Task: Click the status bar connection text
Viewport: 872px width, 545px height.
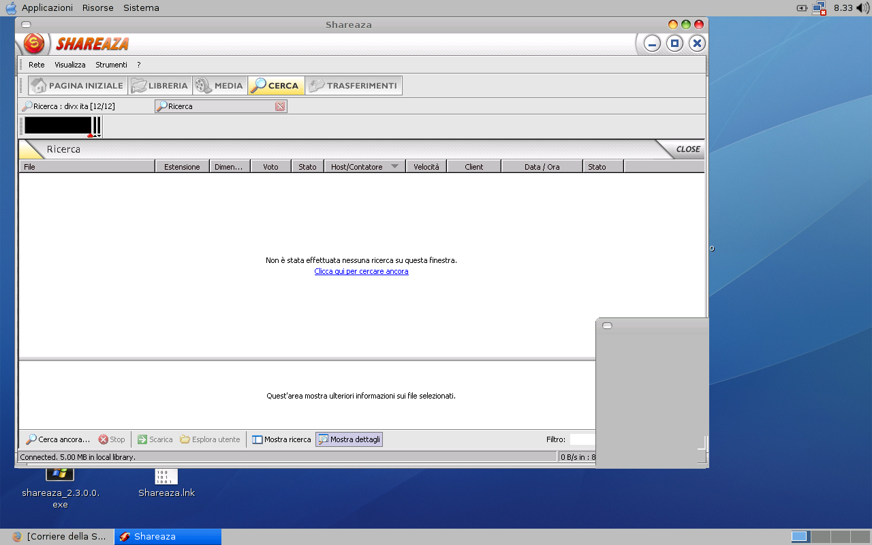Action: coord(78,457)
